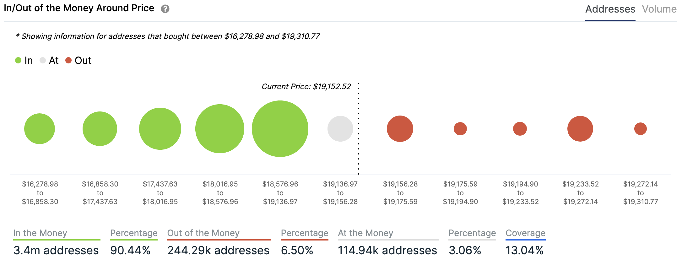Click the green bubble for $16,278.98 to $16,858.30

click(40, 129)
